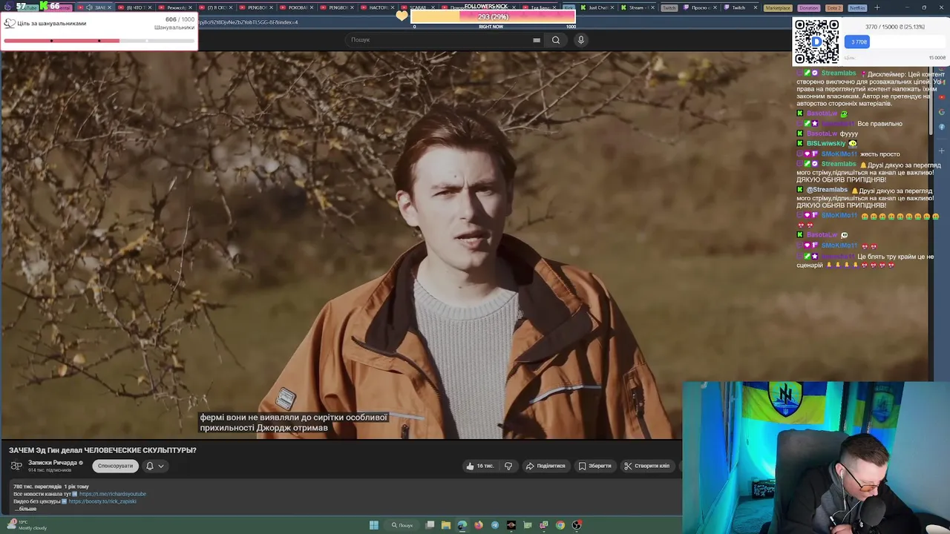
Task: Save video with the Зберегти button
Action: point(595,466)
